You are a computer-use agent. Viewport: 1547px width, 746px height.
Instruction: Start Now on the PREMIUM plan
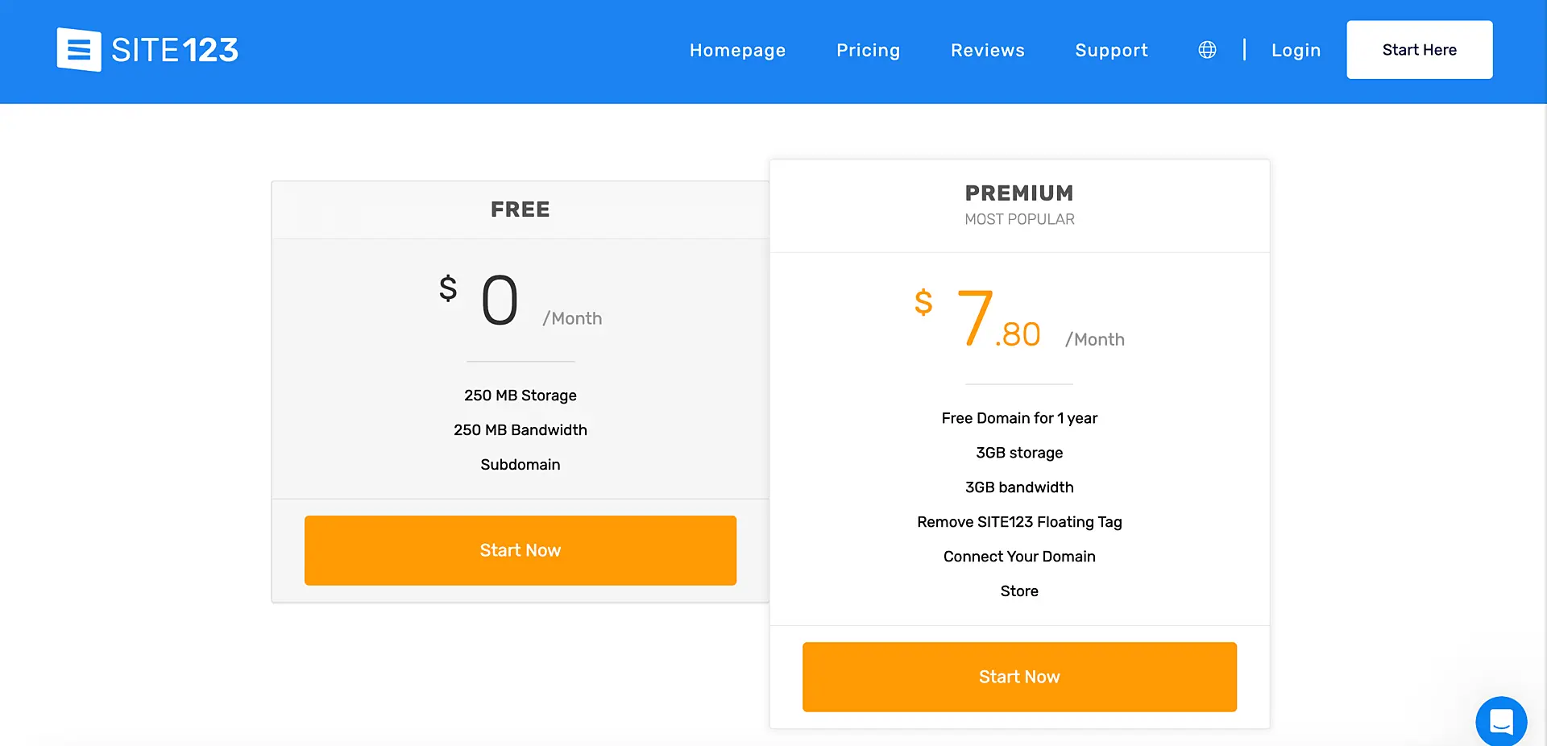[x=1018, y=677]
